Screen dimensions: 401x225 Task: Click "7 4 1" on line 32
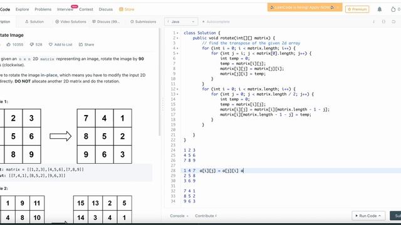click(189, 191)
